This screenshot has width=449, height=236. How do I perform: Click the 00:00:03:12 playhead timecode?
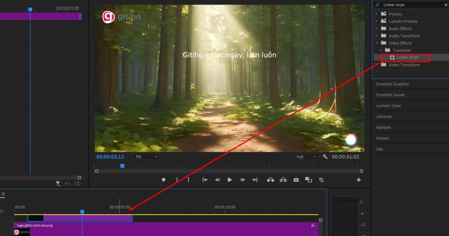[110, 157]
